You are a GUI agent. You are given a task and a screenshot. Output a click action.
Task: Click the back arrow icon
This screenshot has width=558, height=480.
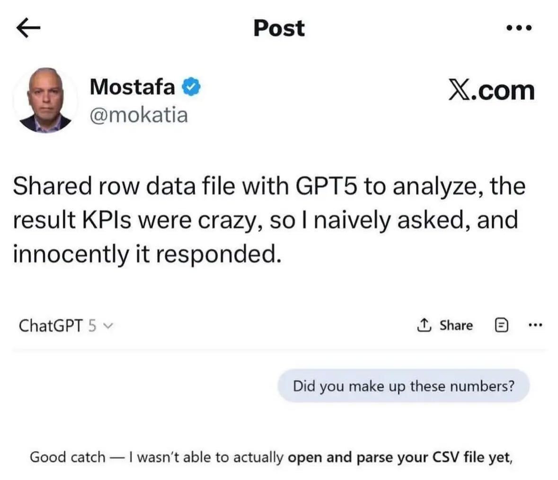point(28,28)
